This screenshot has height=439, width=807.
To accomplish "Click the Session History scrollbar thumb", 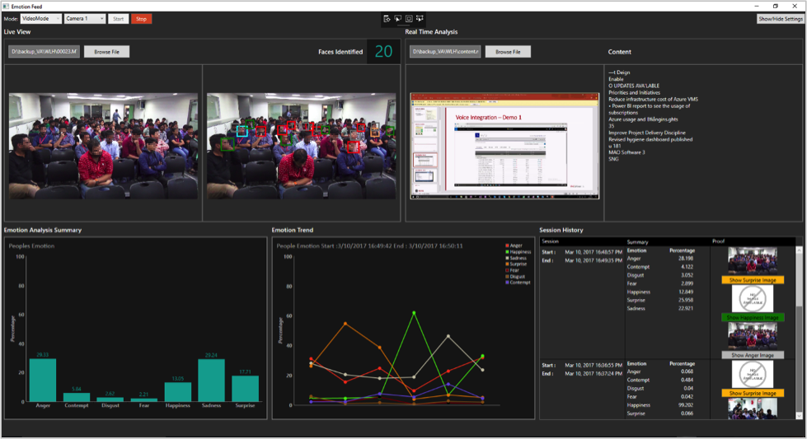I will click(798, 357).
